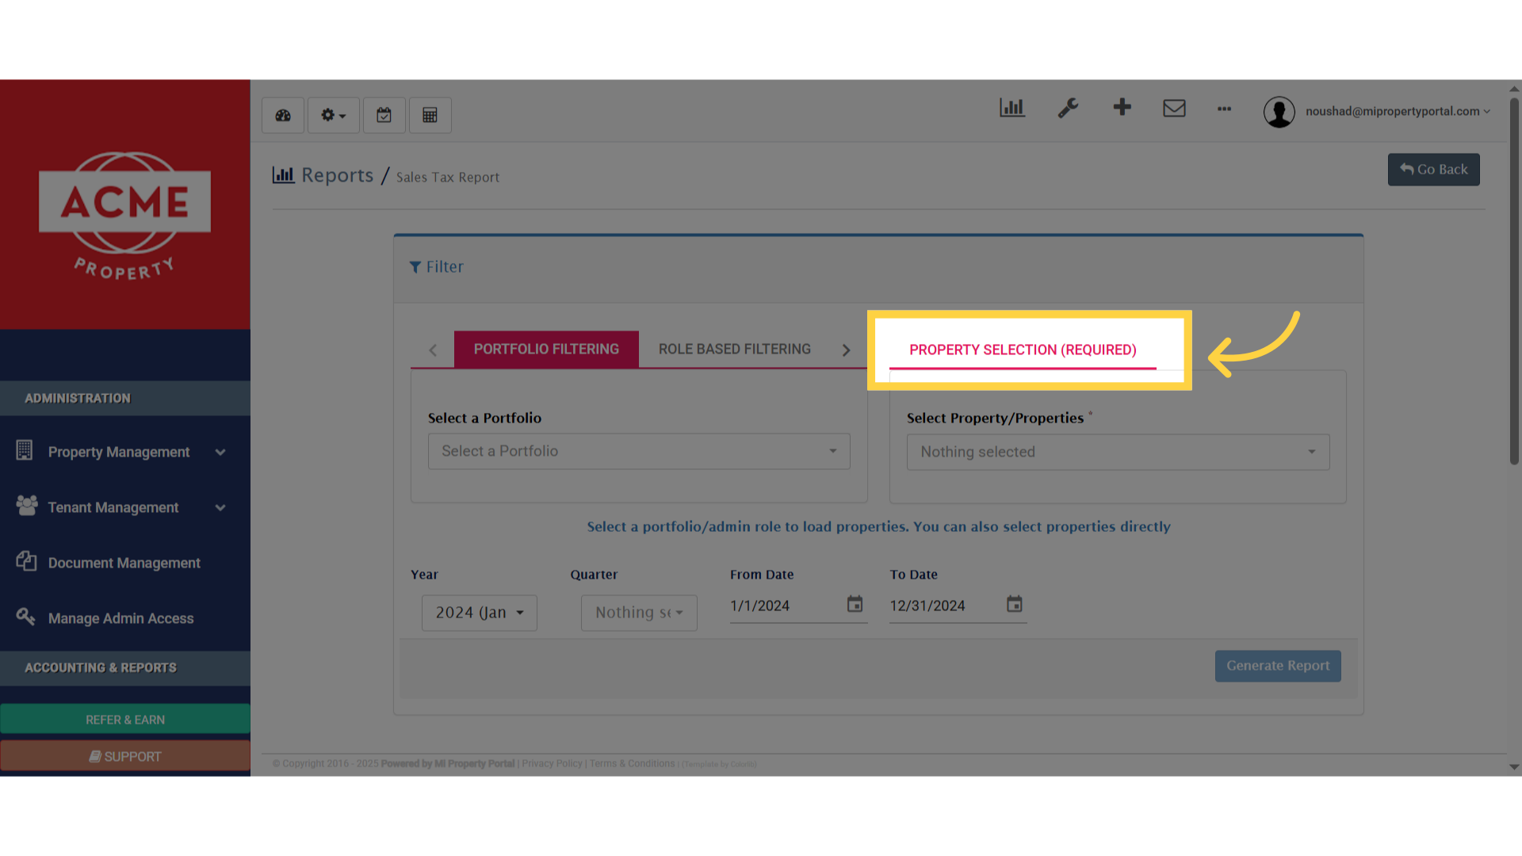This screenshot has height=856, width=1522.
Task: Open the Year dropdown showing 2024
Action: point(480,613)
